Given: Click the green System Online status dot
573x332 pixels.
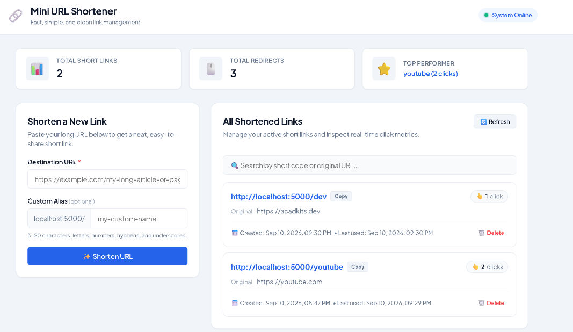Looking at the screenshot, I should click(486, 15).
